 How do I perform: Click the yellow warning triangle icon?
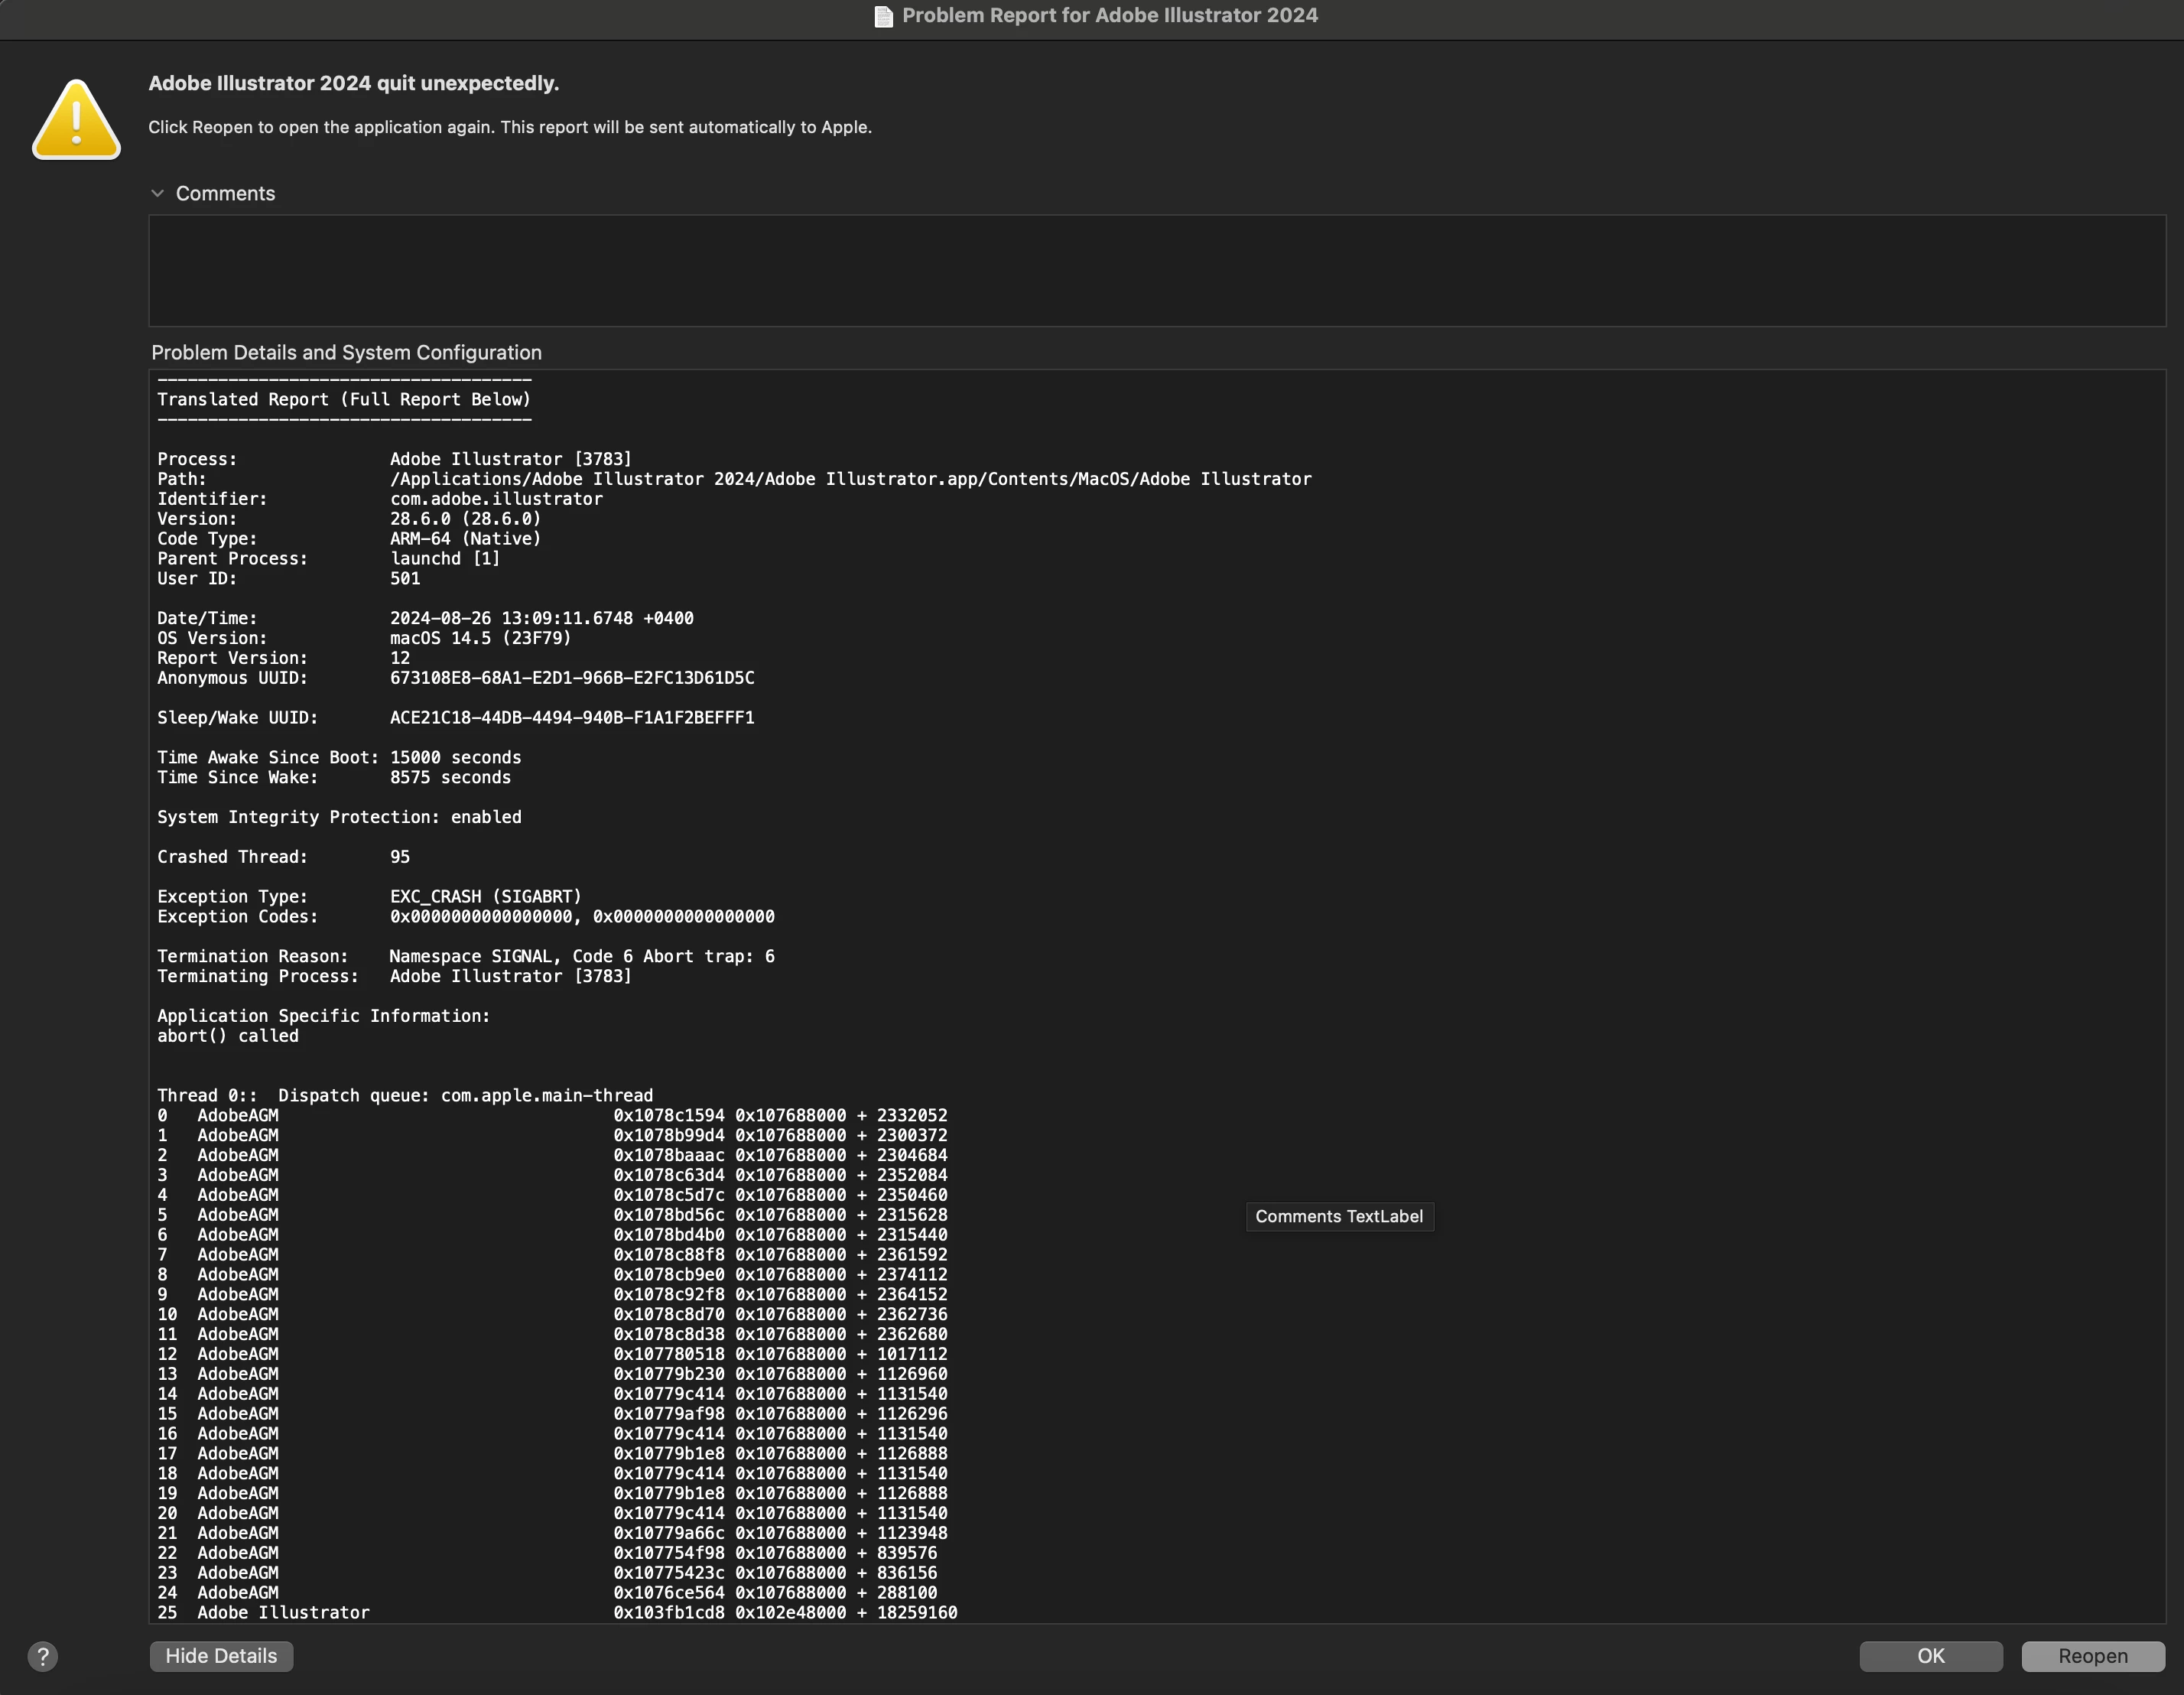pyautogui.click(x=76, y=120)
